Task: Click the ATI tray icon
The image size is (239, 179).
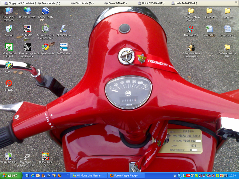Action: pyautogui.click(x=188, y=176)
